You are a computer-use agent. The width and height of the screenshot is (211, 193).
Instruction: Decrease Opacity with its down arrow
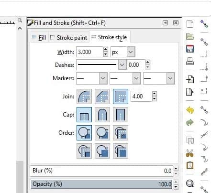176,187
